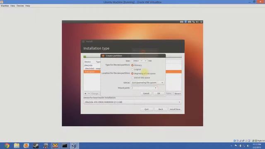
Task: Click the Revert button
Action: (x=178, y=94)
